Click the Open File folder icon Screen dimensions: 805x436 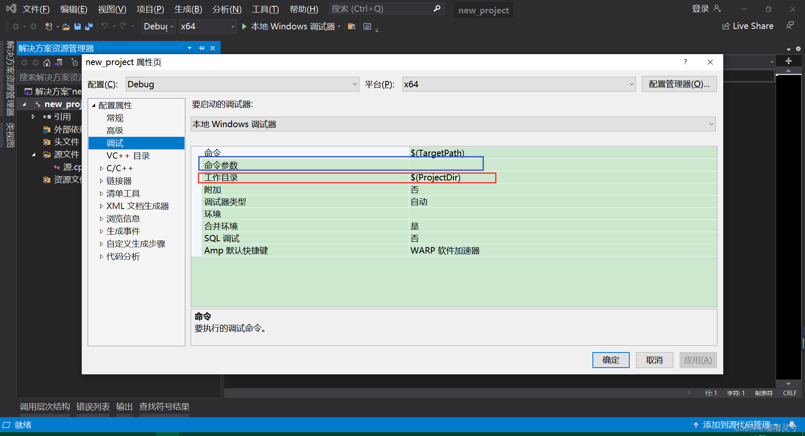click(66, 26)
